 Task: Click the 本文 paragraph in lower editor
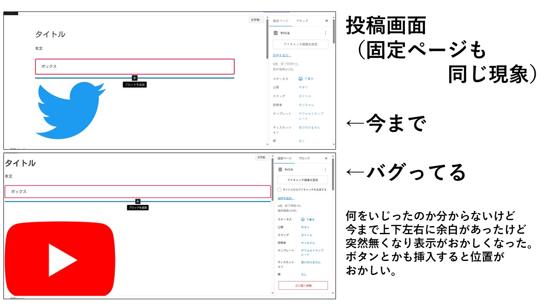pyautogui.click(x=9, y=176)
